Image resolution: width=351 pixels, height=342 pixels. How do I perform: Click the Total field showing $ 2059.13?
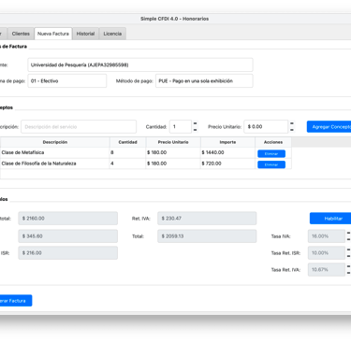click(207, 236)
